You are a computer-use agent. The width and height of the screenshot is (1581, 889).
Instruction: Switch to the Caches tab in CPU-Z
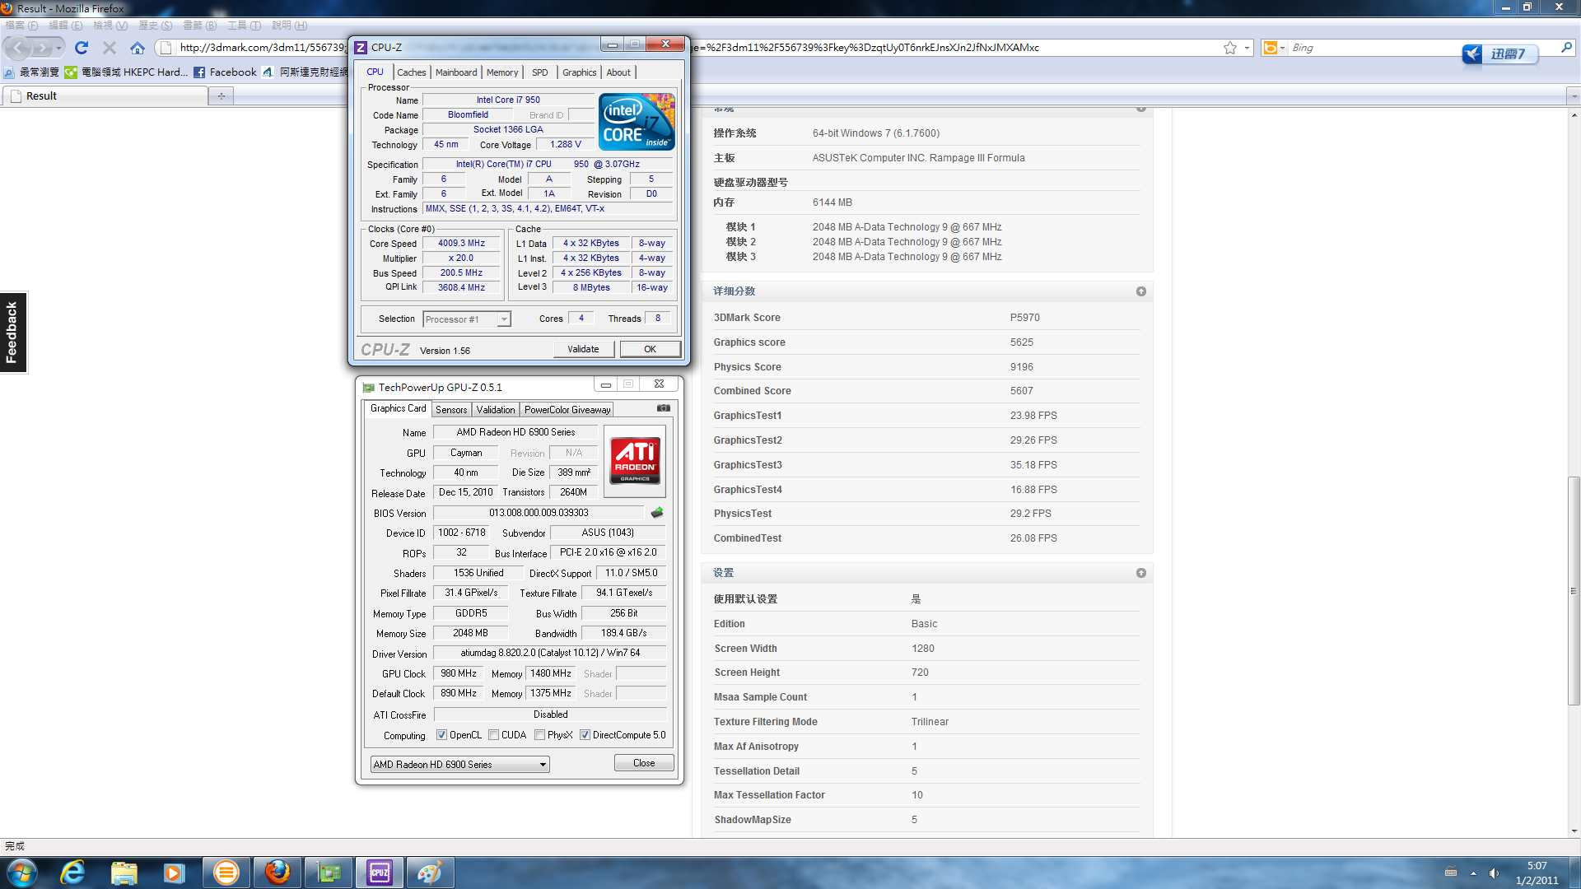click(411, 72)
